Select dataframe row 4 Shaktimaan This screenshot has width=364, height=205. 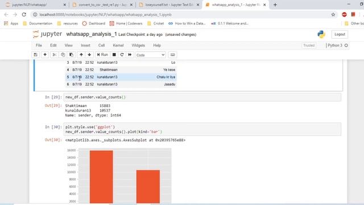121,69
